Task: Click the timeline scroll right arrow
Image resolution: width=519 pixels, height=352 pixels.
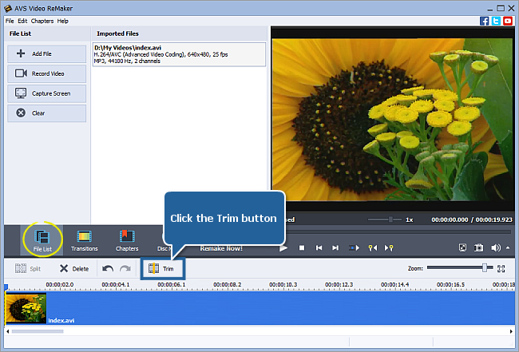Action: point(511,331)
